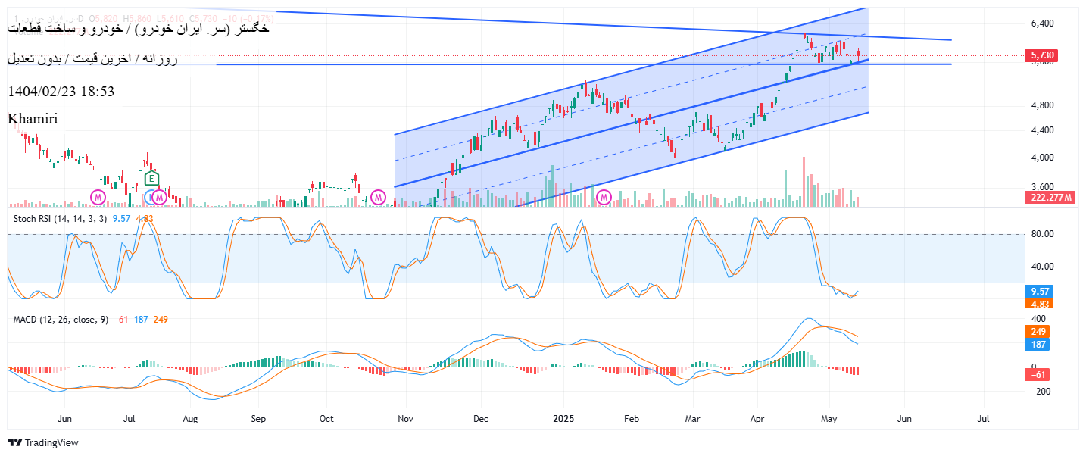Image resolution: width=1086 pixels, height=456 pixels.
Task: Click the Aug label on the time axis
Action: [190, 418]
